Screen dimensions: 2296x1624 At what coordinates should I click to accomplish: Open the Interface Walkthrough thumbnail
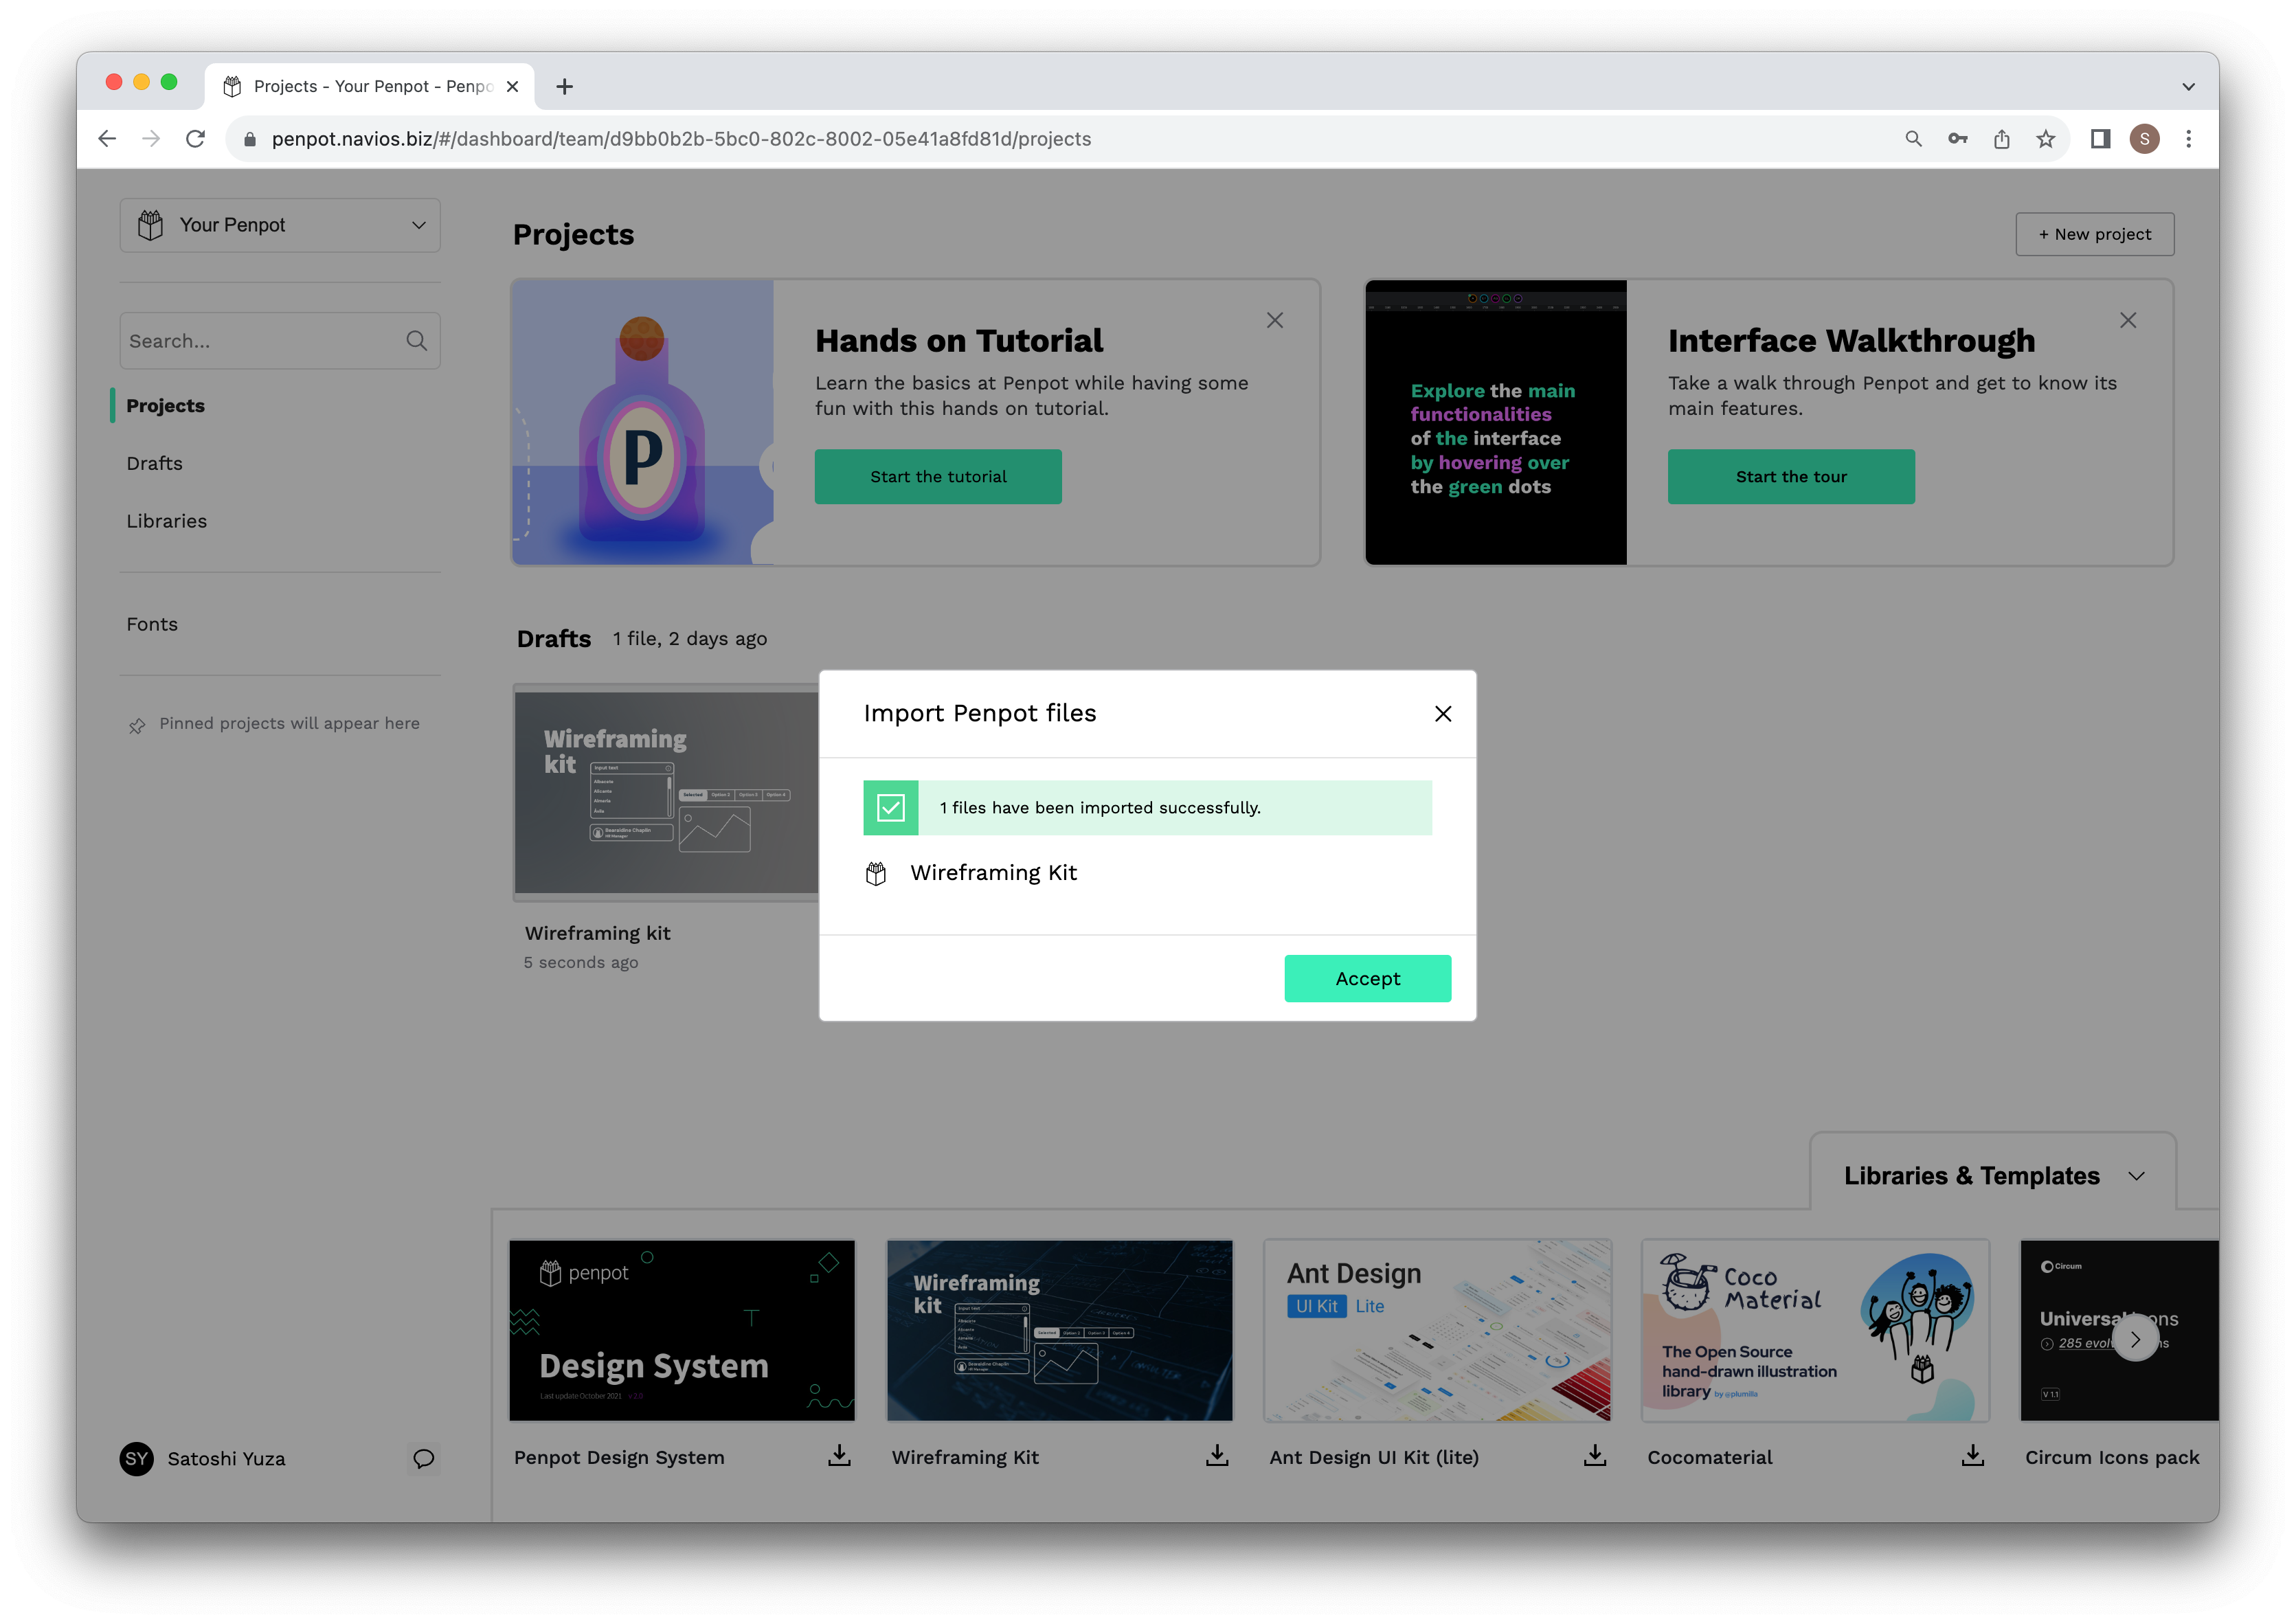1496,422
